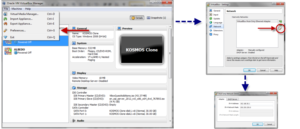
Task: Choose Virtual Media Manager from File menu
Action: tap(31, 14)
